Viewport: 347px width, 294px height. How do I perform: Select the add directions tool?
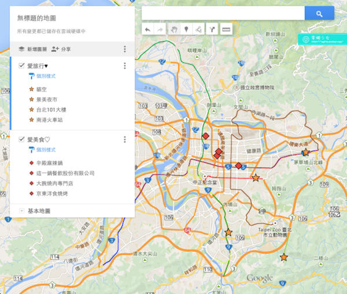[x=212, y=29]
